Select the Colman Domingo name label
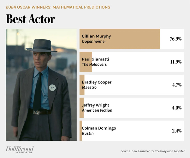The image size is (190, 158). (99, 128)
